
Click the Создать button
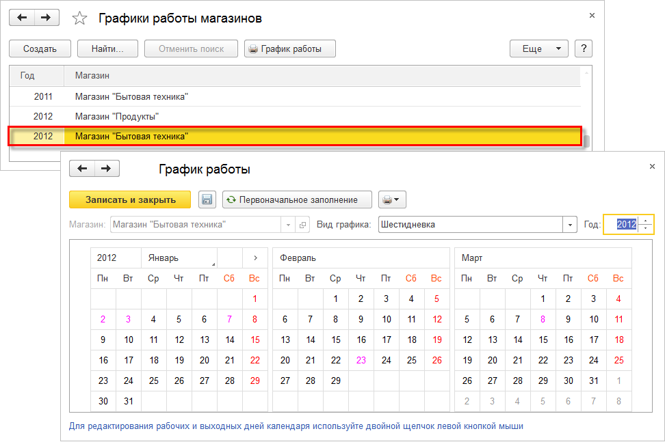(40, 49)
